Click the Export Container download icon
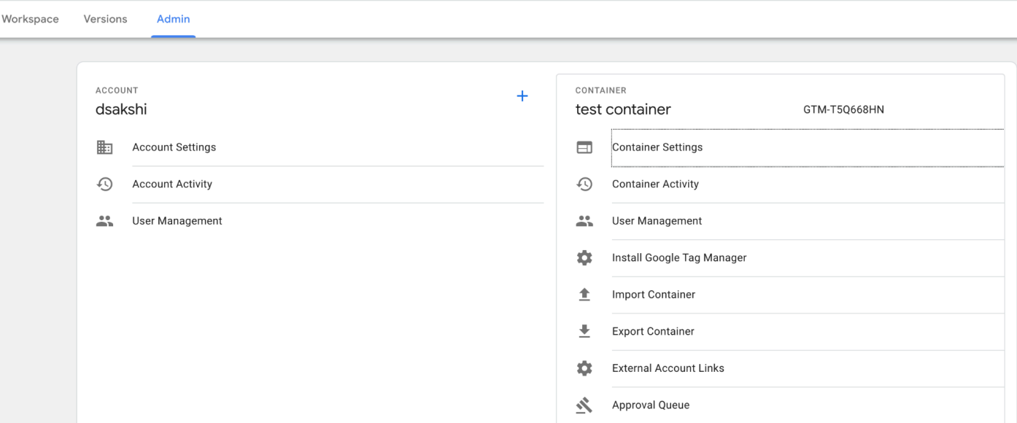1017x423 pixels. (584, 331)
